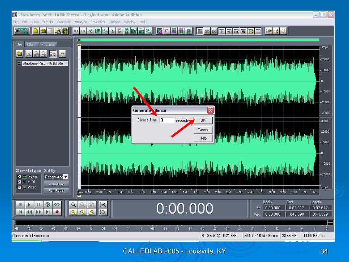Click the Fast Forward transport button
The width and height of the screenshot is (349, 262).
[x=38, y=212]
